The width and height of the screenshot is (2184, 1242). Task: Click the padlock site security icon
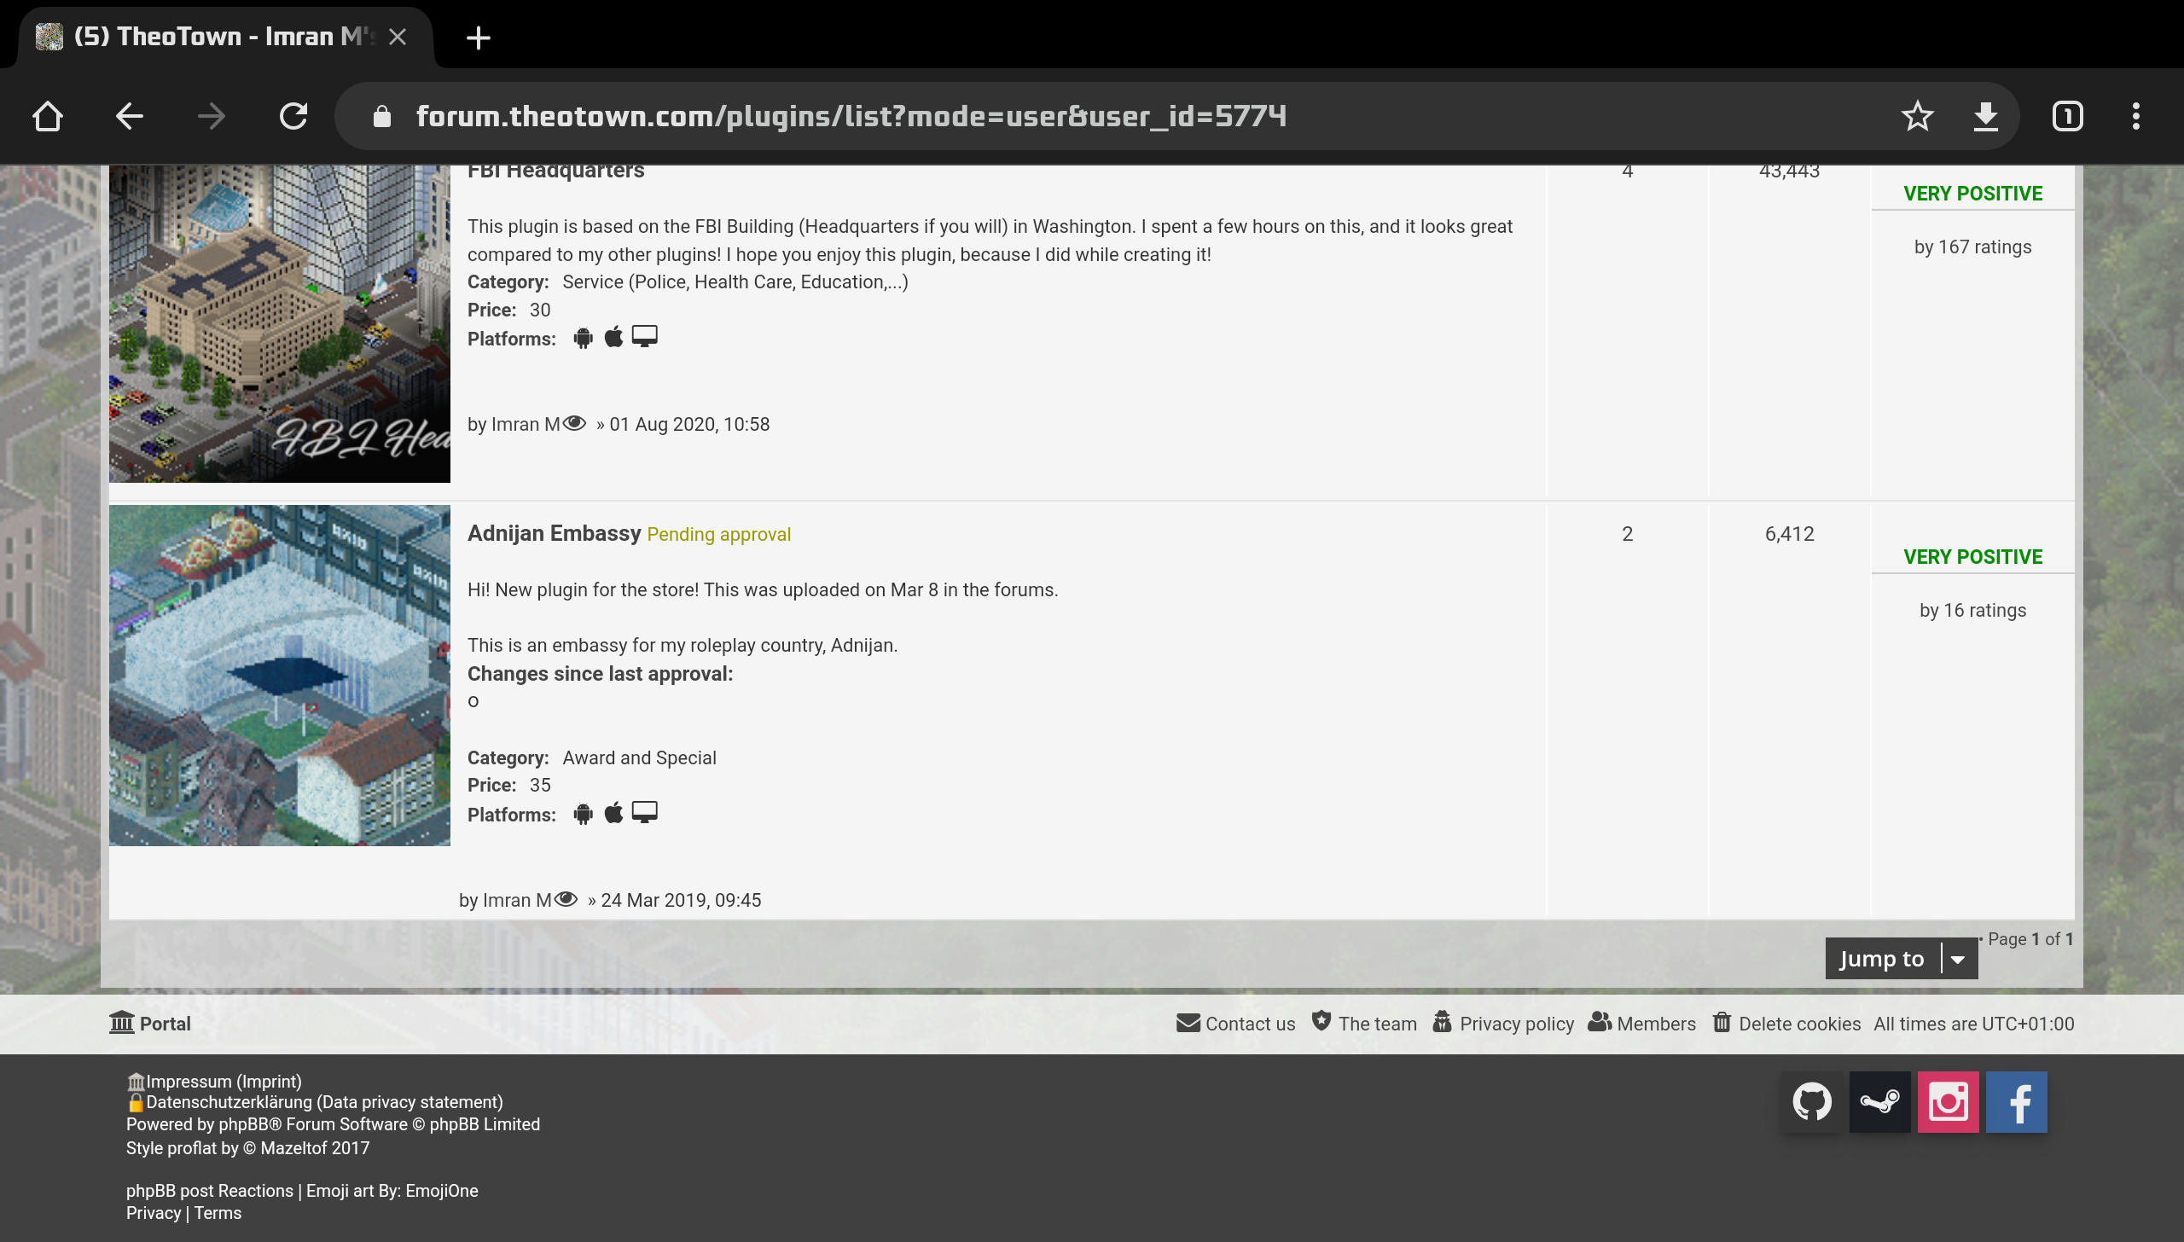[x=381, y=116]
